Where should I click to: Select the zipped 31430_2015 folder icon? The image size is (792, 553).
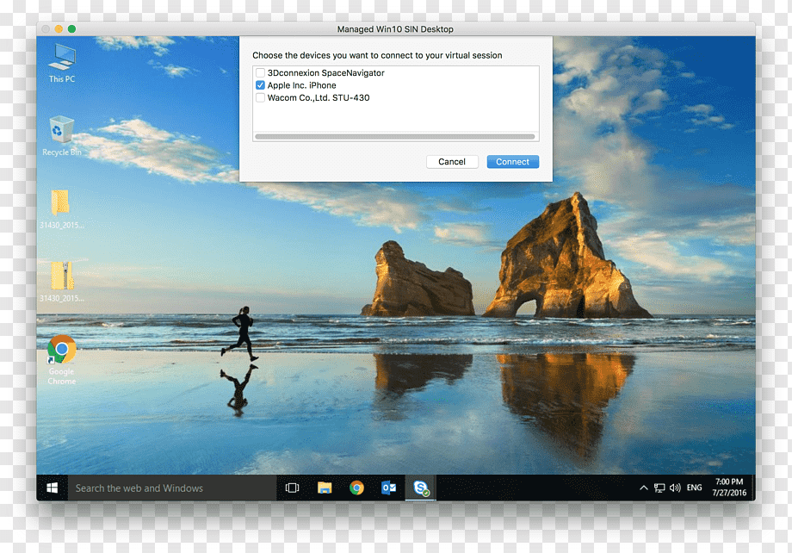61,282
